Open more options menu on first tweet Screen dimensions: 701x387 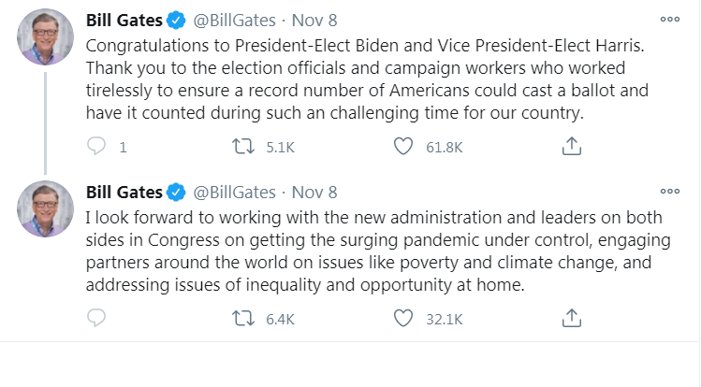(670, 19)
